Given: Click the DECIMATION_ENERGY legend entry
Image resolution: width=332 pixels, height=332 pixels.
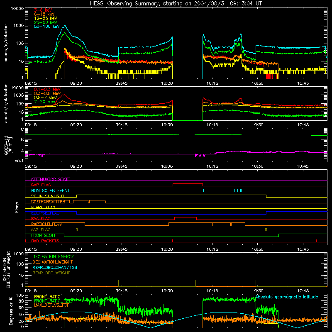Looking at the screenshot, I should 53,256.
